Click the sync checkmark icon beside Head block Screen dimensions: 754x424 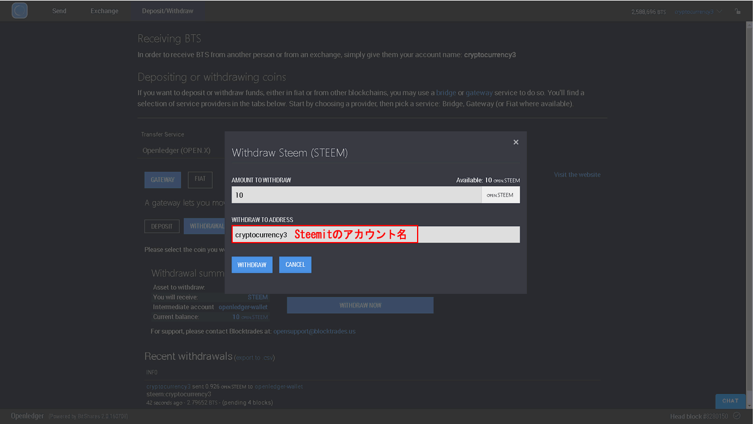[x=736, y=416]
